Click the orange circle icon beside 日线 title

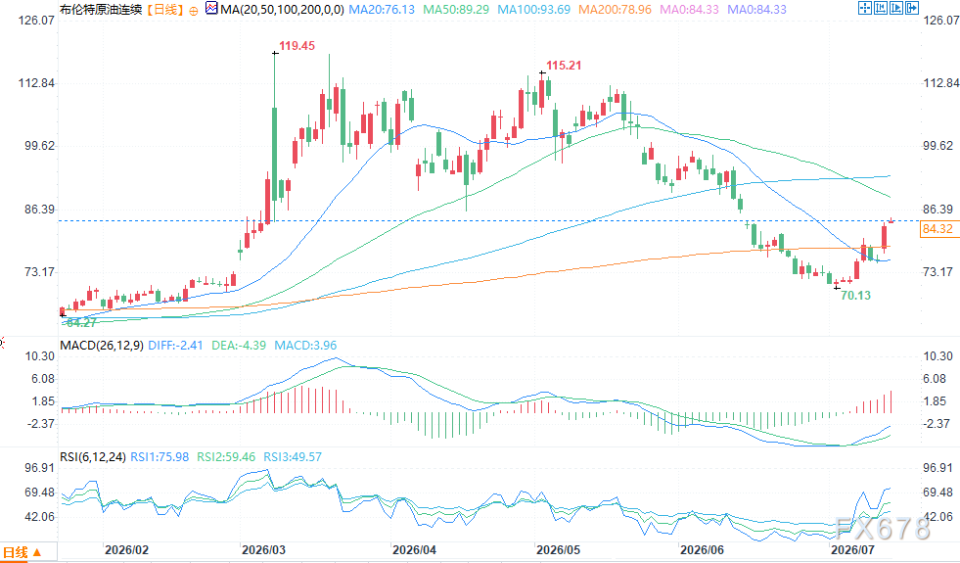click(194, 11)
